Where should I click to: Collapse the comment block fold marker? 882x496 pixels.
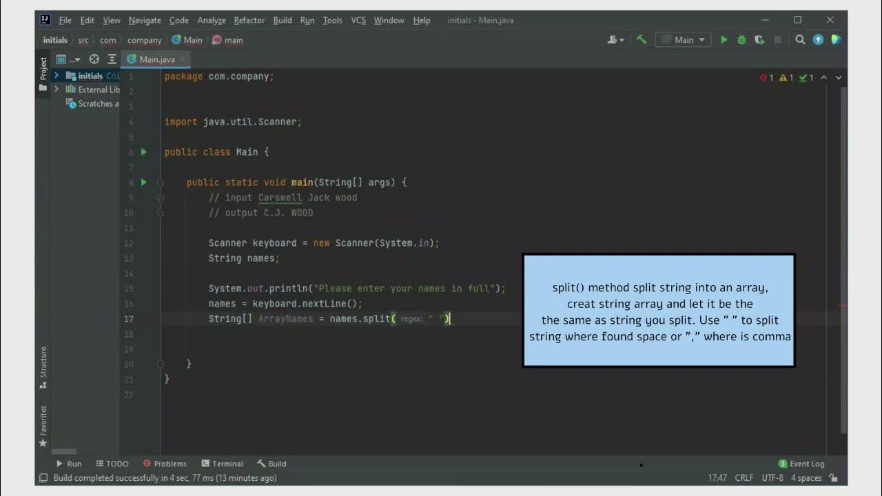[x=160, y=198]
